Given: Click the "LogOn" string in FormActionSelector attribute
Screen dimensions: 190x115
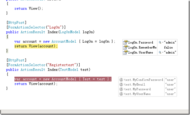Looking at the screenshot, I should pos(55,27).
